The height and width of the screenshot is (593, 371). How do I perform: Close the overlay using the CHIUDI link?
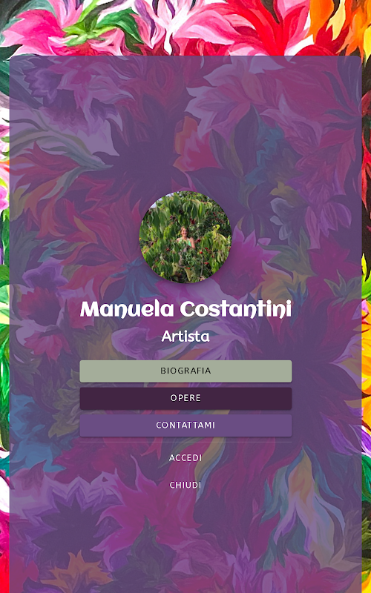coord(185,485)
